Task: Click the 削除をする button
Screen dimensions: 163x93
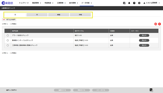Action: 81,90
